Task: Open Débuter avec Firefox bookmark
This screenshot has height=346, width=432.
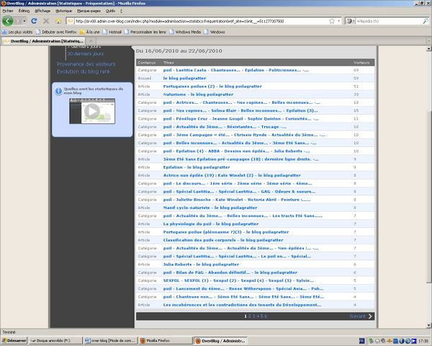Action: pos(56,32)
